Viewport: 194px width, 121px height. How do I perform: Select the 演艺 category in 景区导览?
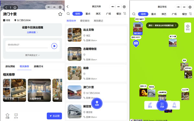click(164, 14)
